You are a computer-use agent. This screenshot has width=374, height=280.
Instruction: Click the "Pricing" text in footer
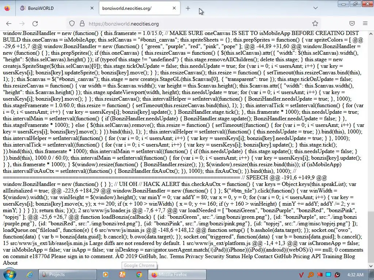301,256
